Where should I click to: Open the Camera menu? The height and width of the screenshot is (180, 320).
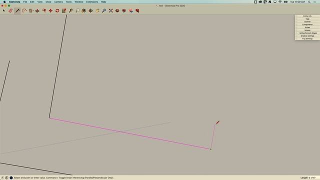click(58, 2)
